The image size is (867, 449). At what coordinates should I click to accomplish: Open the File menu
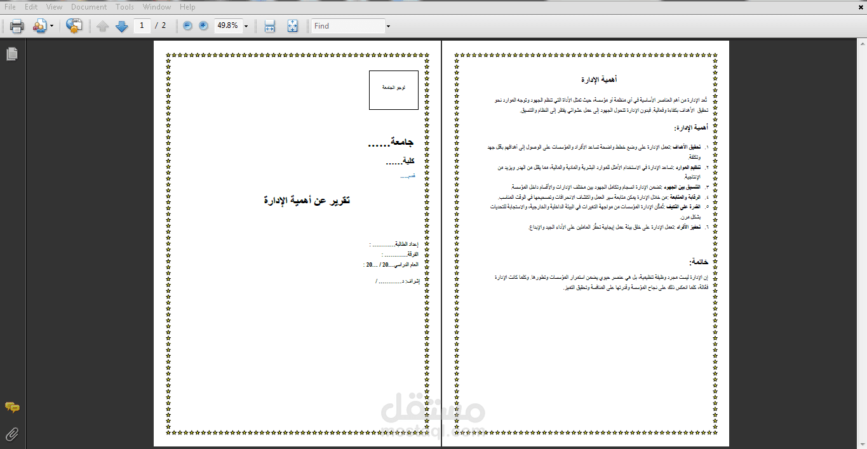tap(10, 7)
